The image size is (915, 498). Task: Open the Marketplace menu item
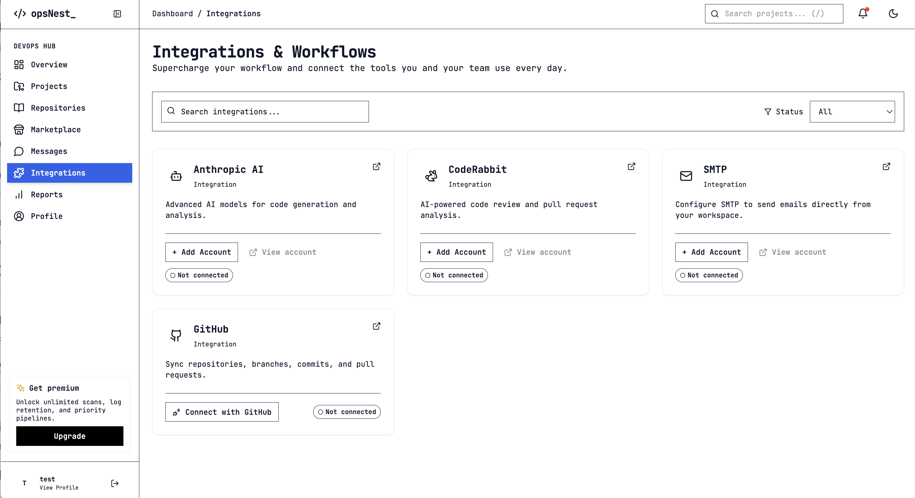pos(55,130)
